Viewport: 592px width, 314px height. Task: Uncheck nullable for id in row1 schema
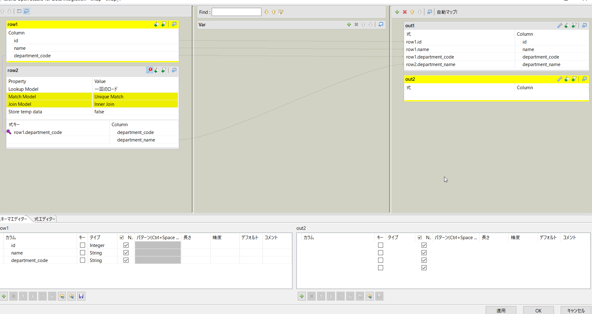click(126, 245)
